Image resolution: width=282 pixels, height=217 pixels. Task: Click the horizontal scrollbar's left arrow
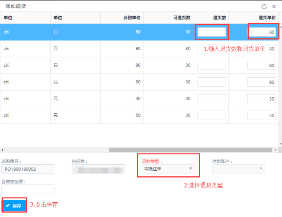point(3,150)
